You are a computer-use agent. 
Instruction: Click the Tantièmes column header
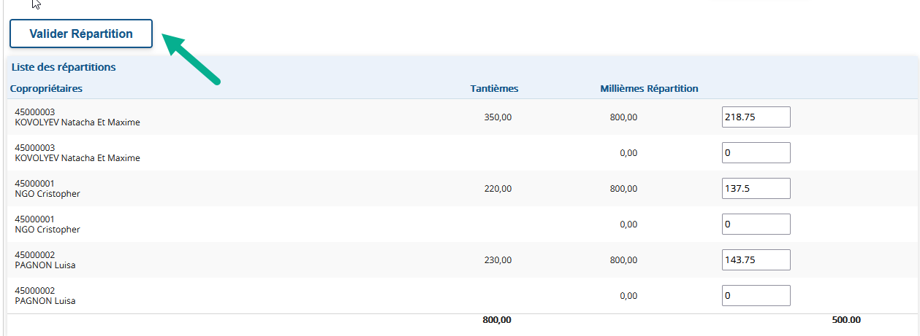pyautogui.click(x=494, y=89)
